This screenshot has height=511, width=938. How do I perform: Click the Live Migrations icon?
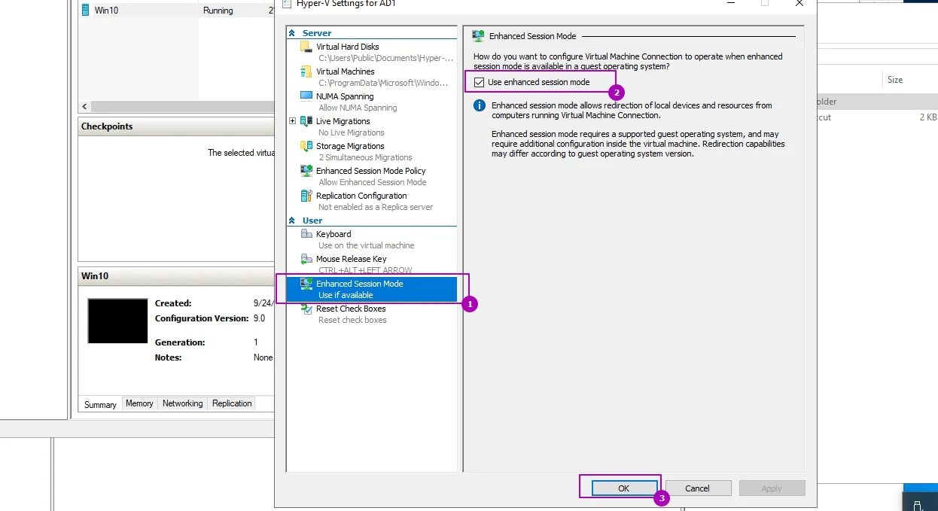[x=306, y=121]
